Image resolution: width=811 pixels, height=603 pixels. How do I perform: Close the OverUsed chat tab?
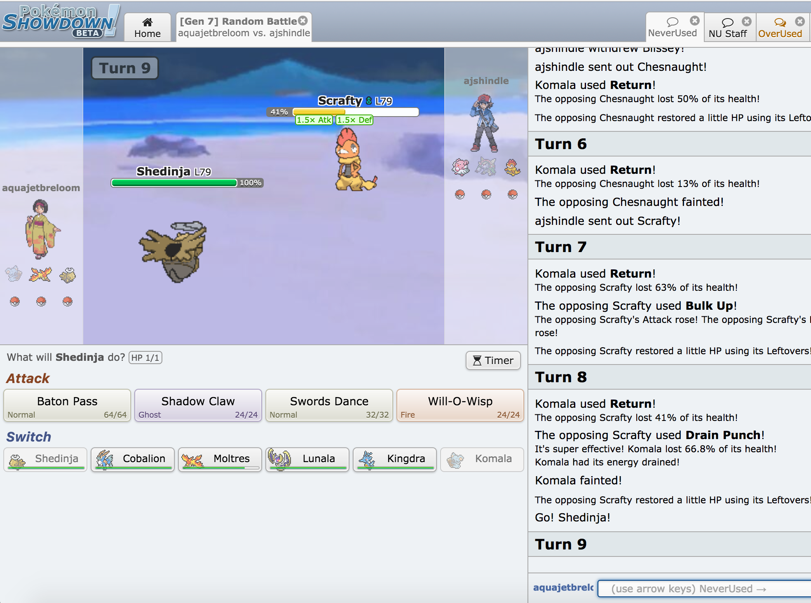(800, 21)
